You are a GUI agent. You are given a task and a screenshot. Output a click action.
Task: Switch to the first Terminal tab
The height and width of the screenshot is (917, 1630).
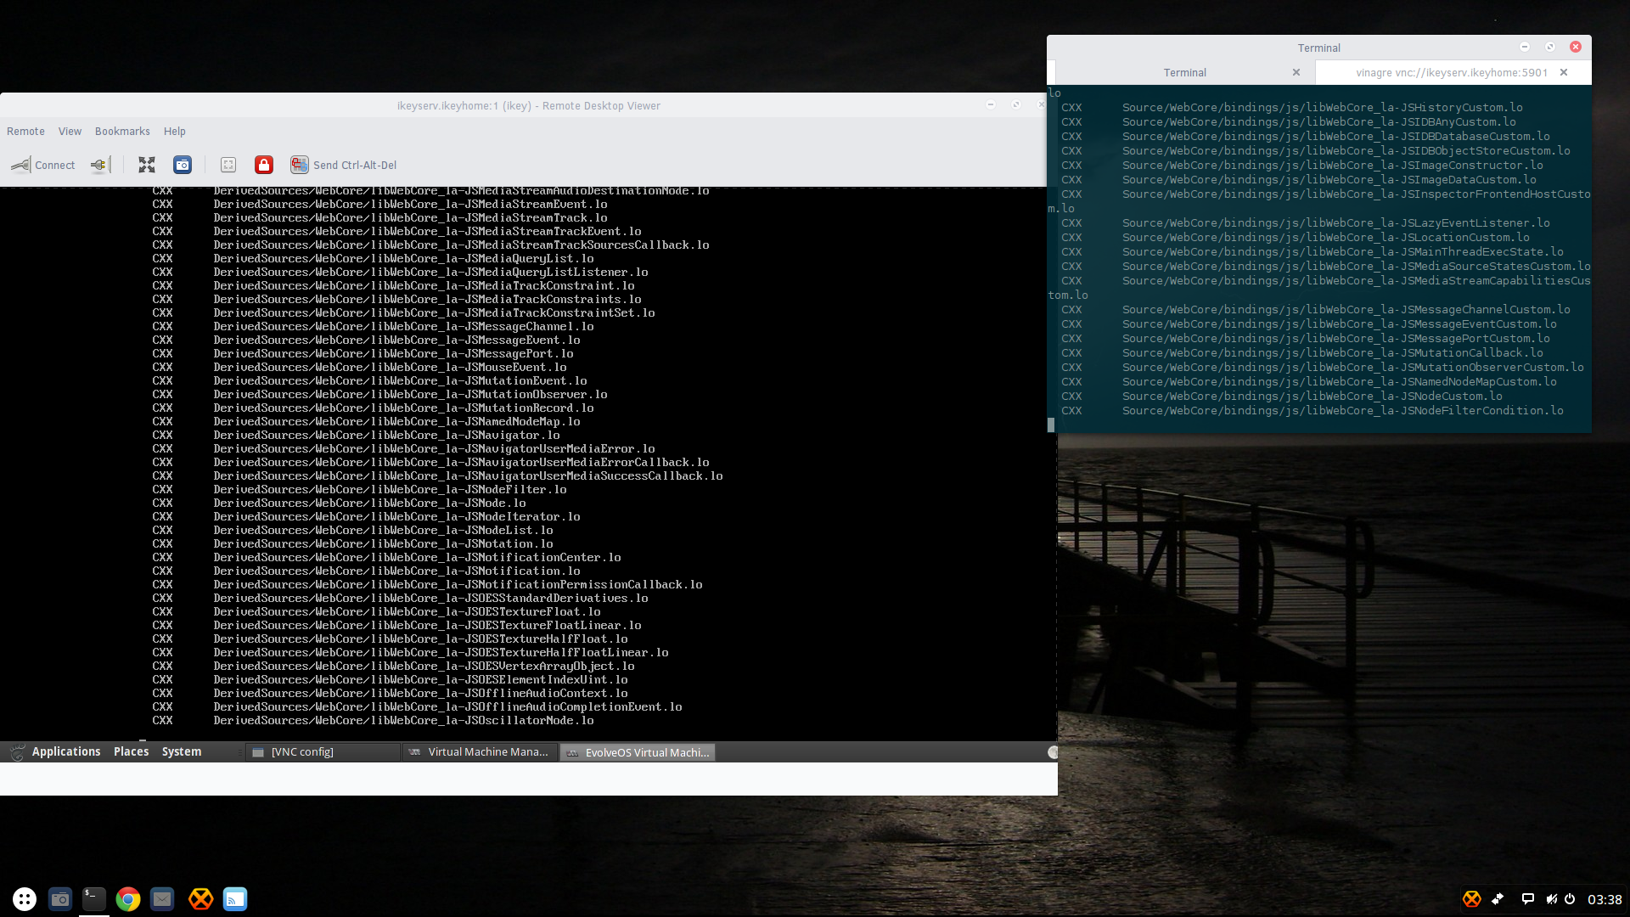point(1184,72)
